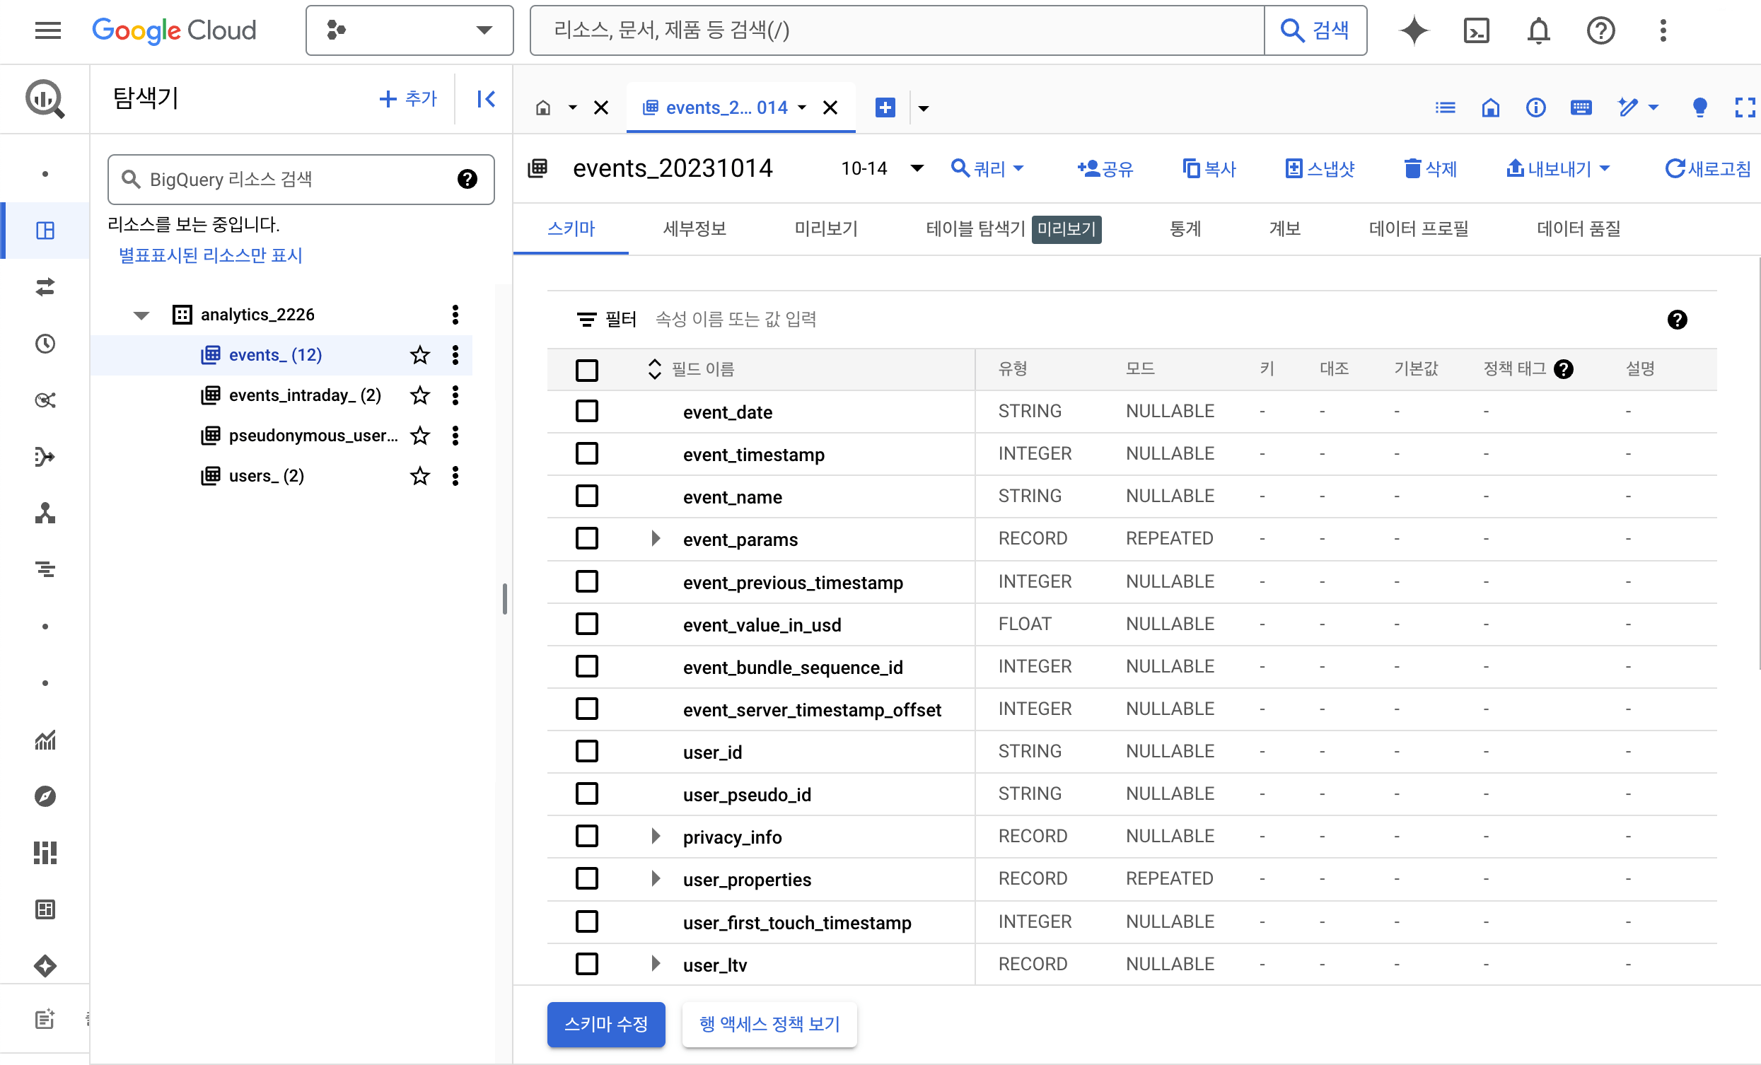The width and height of the screenshot is (1761, 1065).
Task: Toggle full screen mode icon
Action: tap(1745, 108)
